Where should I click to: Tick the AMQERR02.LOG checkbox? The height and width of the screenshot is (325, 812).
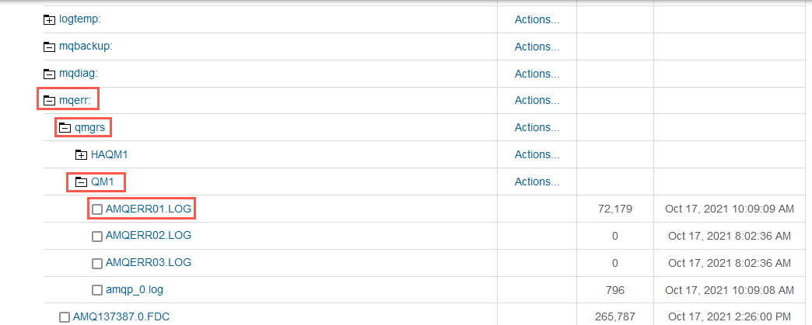(97, 236)
